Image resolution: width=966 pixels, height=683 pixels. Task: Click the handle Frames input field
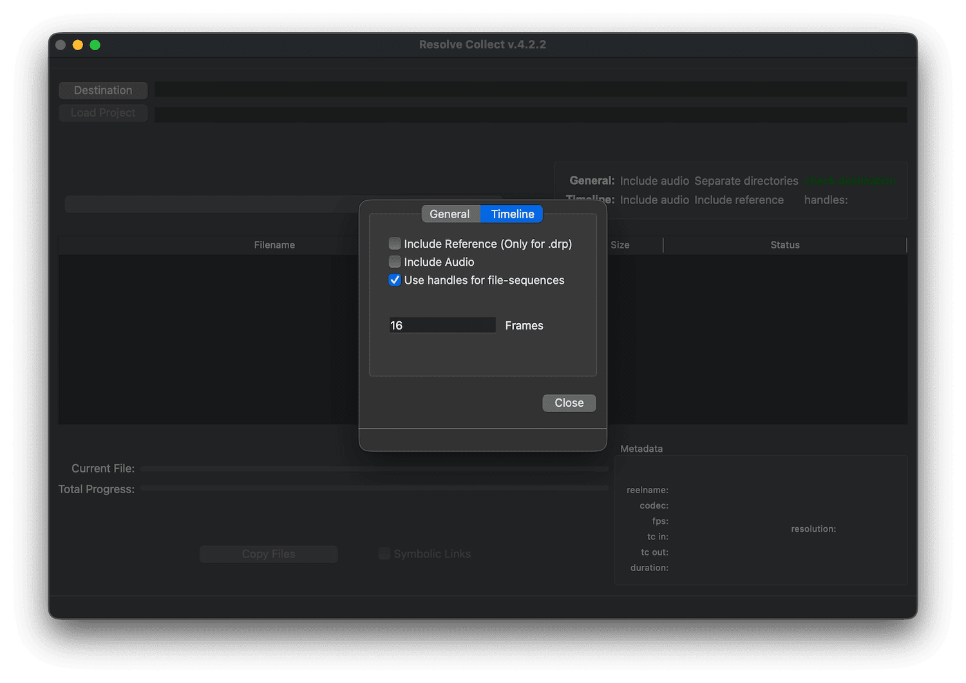(x=442, y=325)
